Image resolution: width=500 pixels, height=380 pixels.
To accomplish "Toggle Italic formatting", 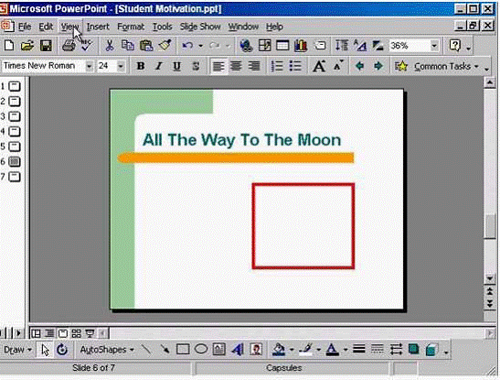I will 158,66.
